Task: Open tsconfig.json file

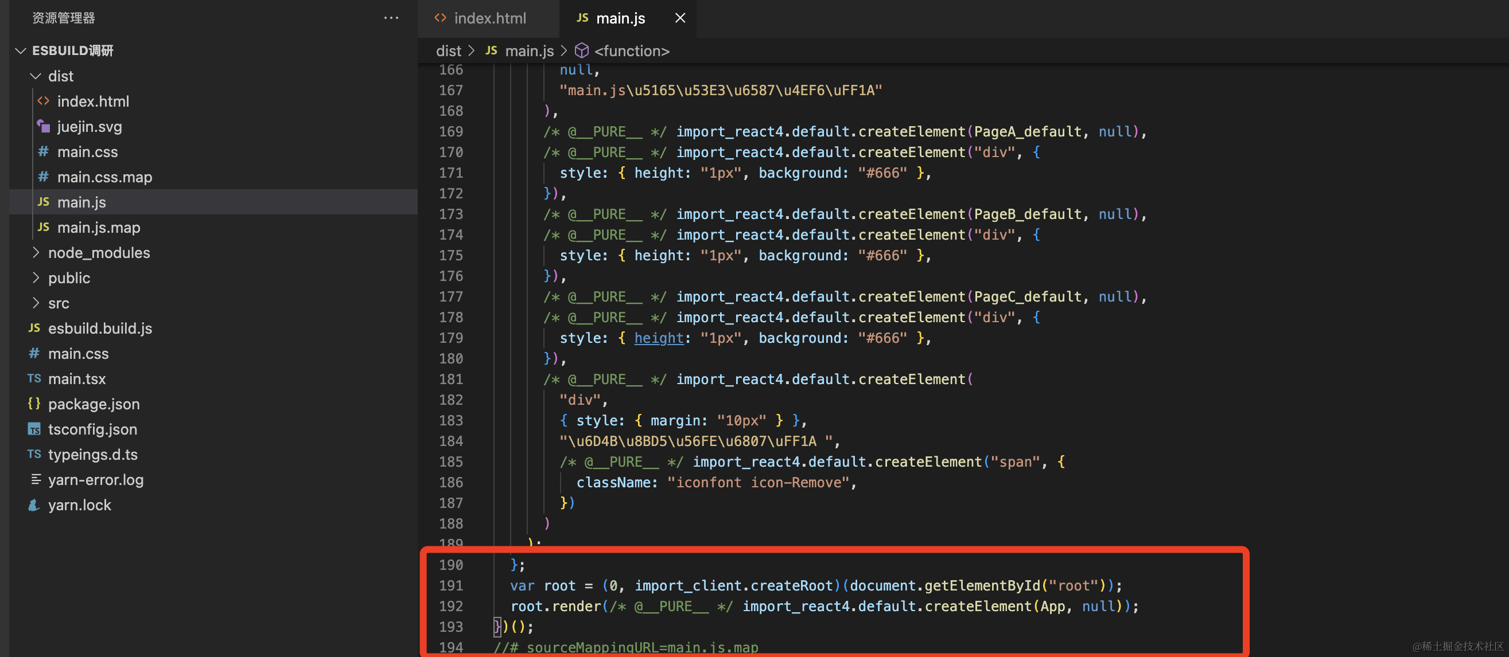Action: click(x=92, y=429)
